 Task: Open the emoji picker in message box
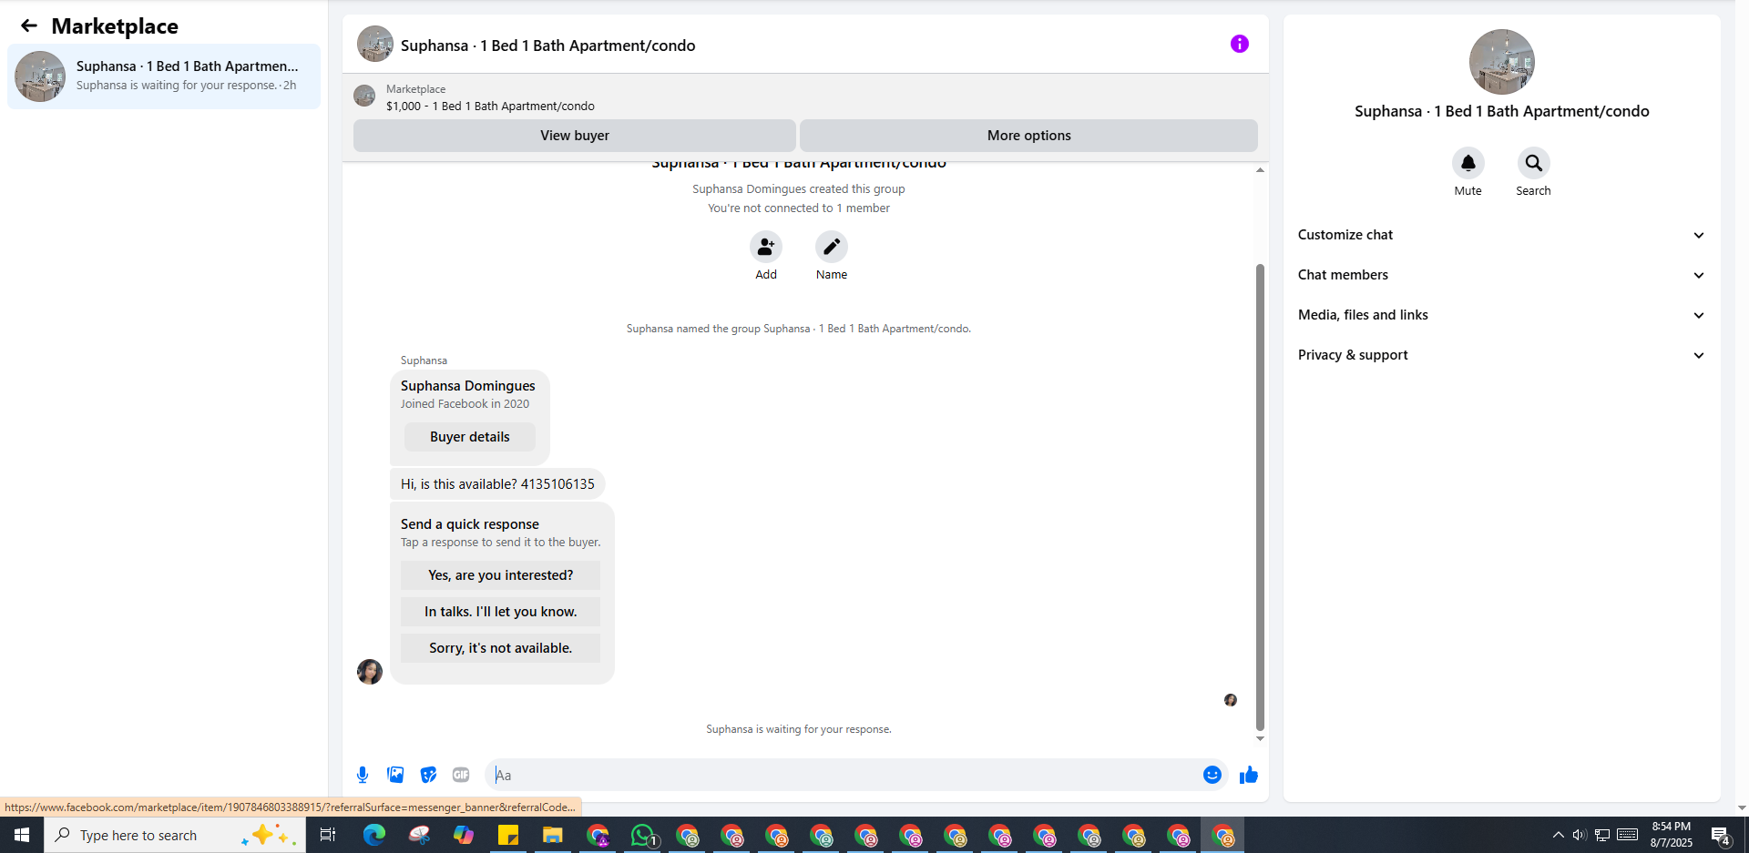click(1212, 775)
